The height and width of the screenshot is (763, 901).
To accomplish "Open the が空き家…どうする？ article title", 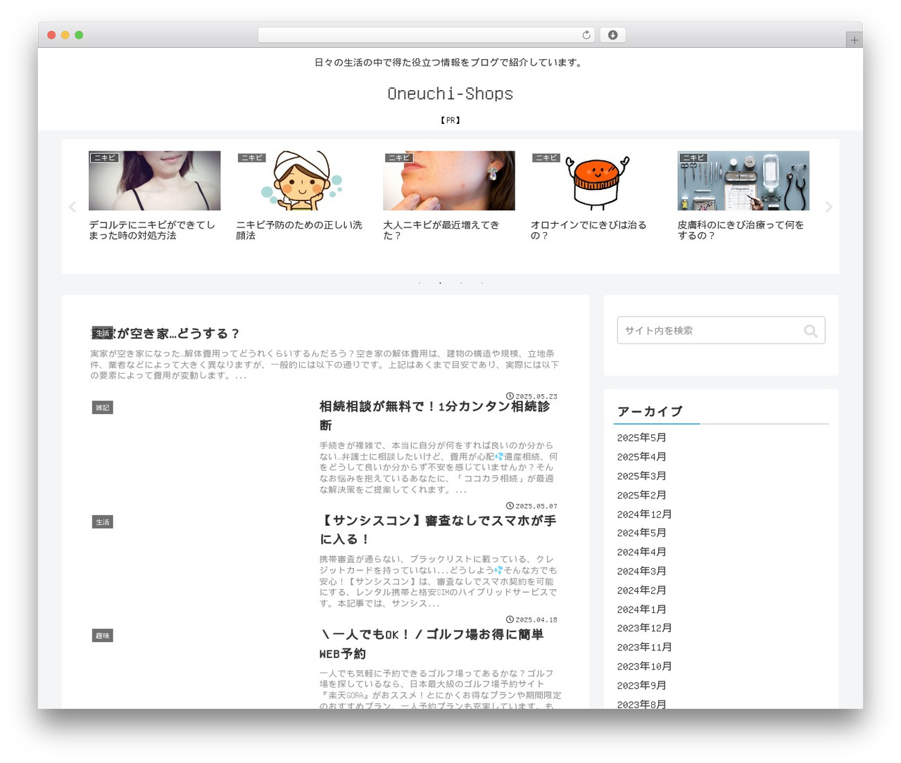I will pyautogui.click(x=166, y=334).
